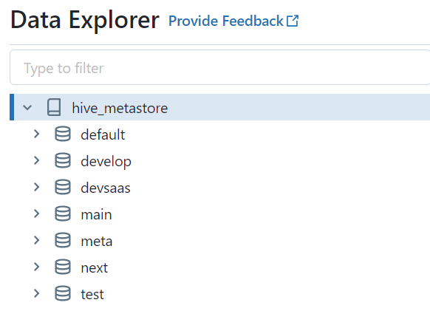430x311 pixels.
Task: Click the devsaas database icon
Action: coord(63,187)
